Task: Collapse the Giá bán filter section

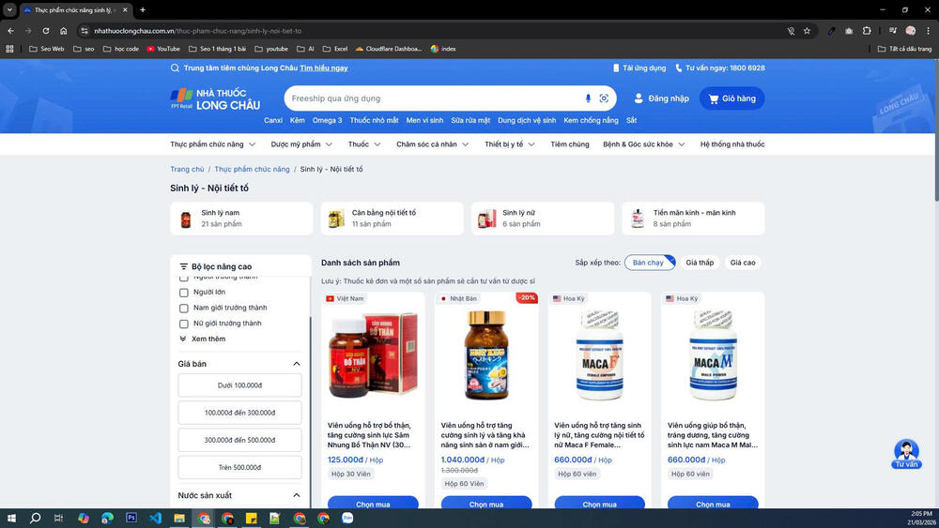Action: coord(297,364)
